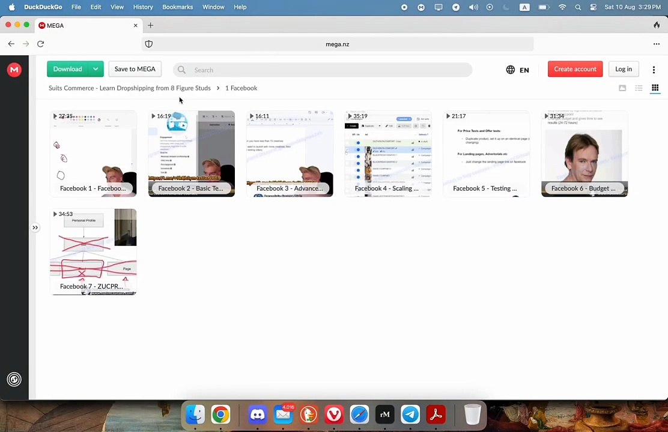Open the rM app in Dock
668x432 pixels.
point(384,414)
